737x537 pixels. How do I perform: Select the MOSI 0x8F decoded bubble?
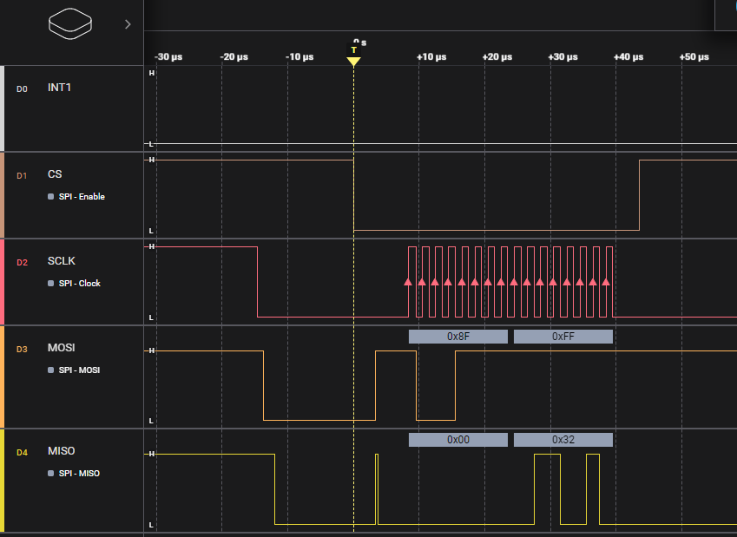(x=458, y=337)
